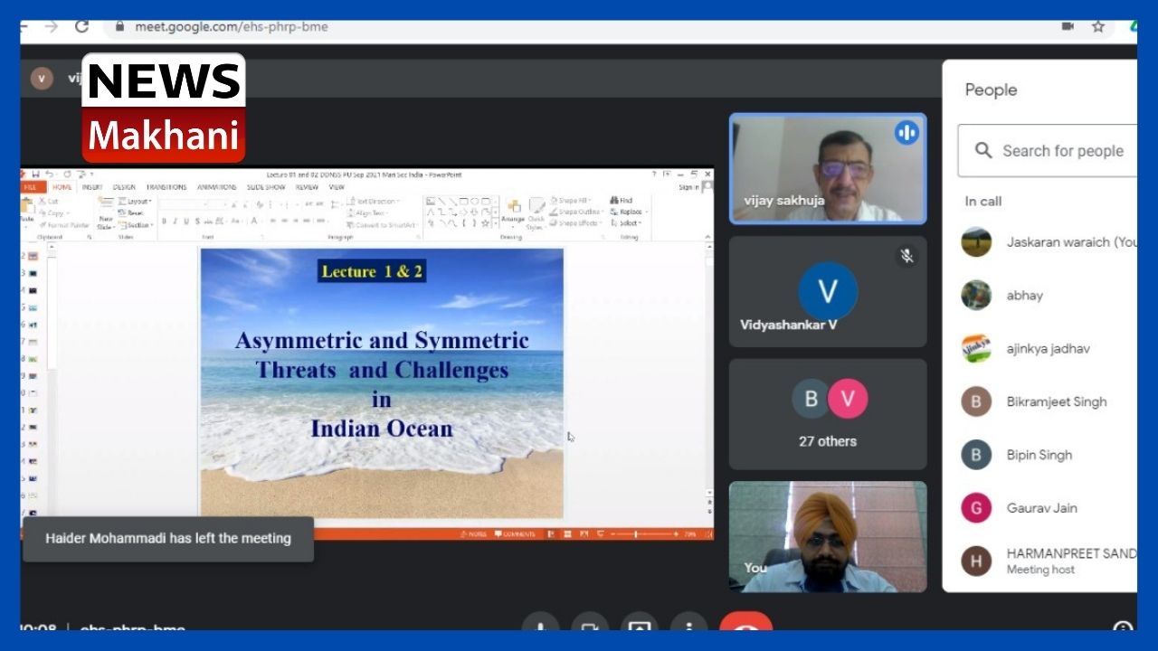Open the INSERT tab in PowerPoint ribbon
Viewport: 1158px width, 651px height.
tap(92, 187)
